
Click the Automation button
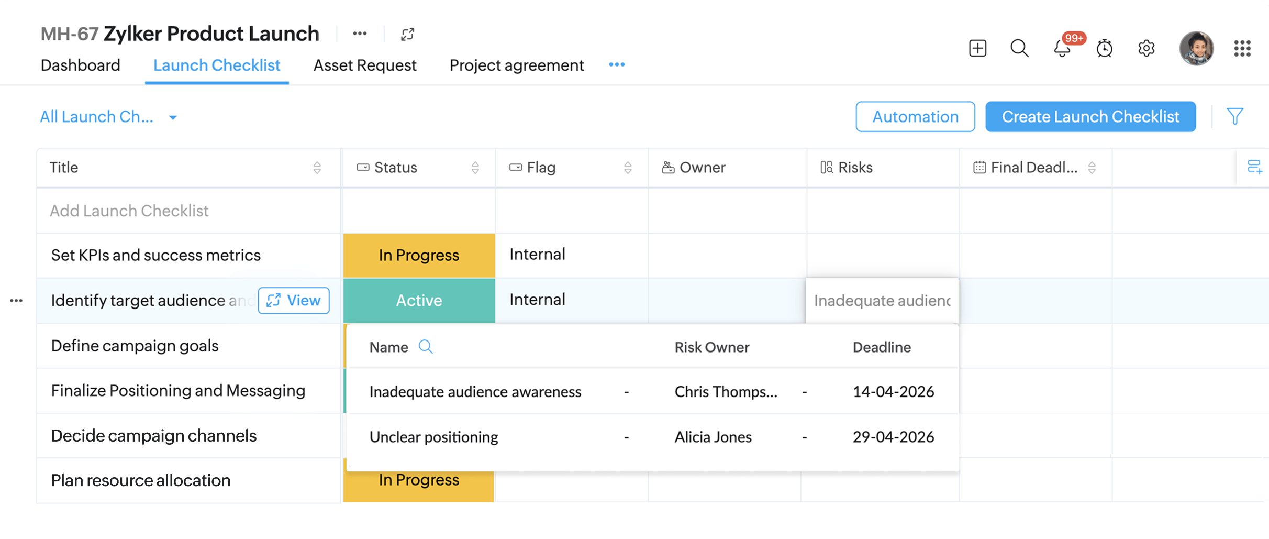coord(915,116)
